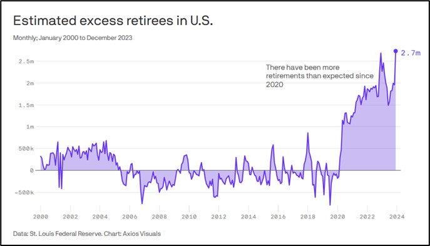This screenshot has width=430, height=246.
Task: Click the 1.5m y-axis label
Action: click(26, 105)
